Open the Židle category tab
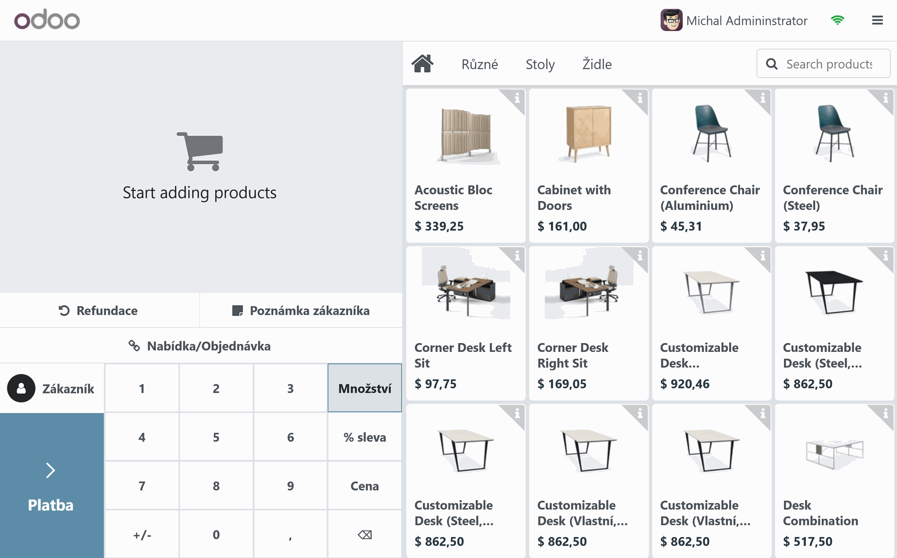 597,64
